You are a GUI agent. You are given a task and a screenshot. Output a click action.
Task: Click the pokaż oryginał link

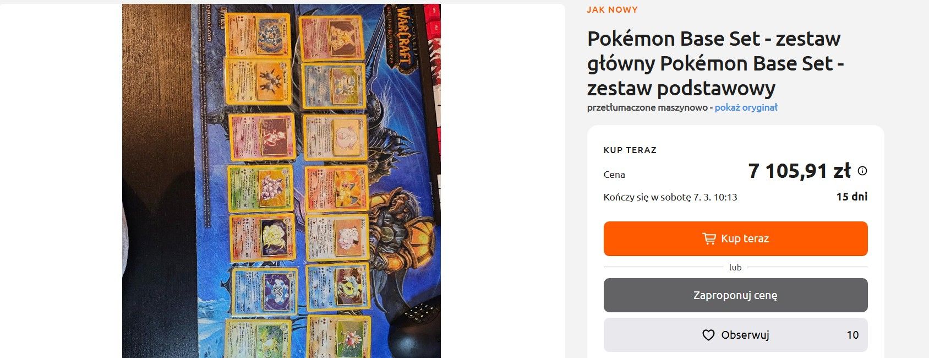[x=746, y=107]
